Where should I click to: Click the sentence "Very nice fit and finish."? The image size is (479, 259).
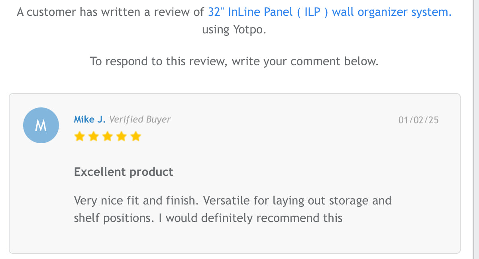click(x=136, y=200)
